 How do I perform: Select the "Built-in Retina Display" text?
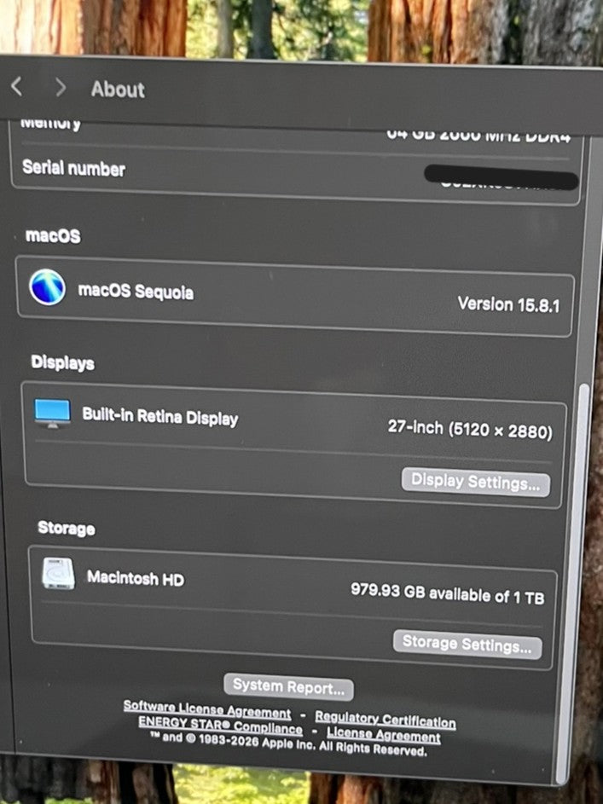click(x=160, y=416)
